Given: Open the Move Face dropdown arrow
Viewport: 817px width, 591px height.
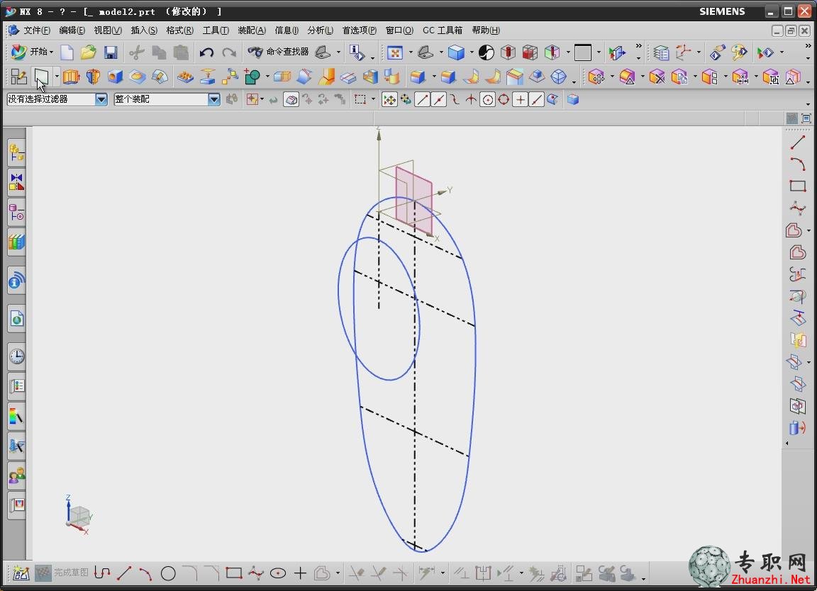Looking at the screenshot, I should click(612, 77).
